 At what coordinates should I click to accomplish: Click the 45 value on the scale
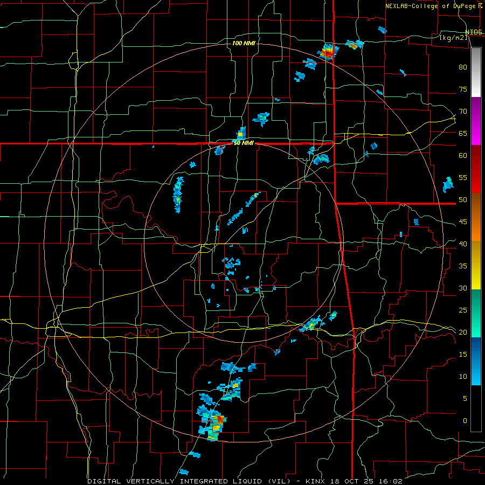click(x=463, y=222)
